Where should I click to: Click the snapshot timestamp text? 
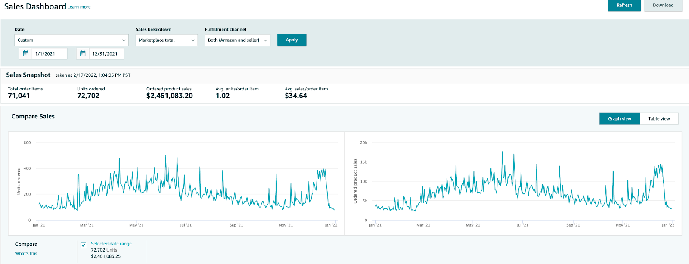[93, 75]
